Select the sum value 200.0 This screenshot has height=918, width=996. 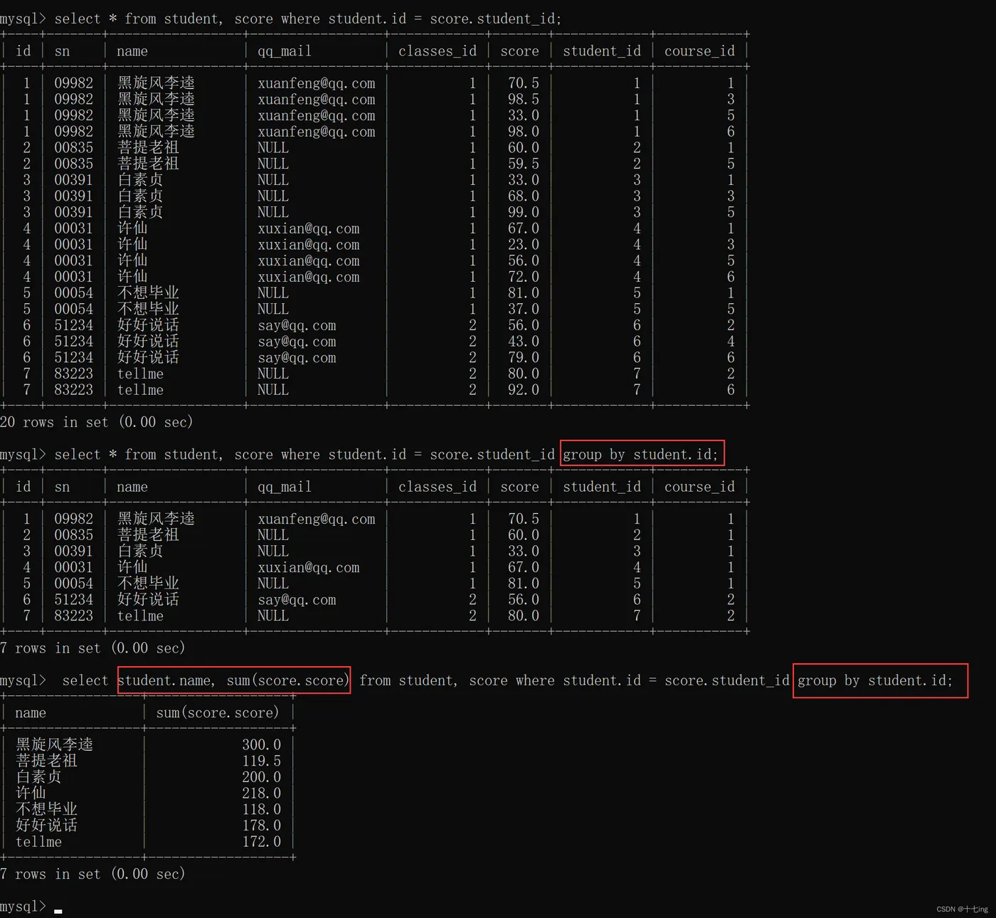click(261, 777)
